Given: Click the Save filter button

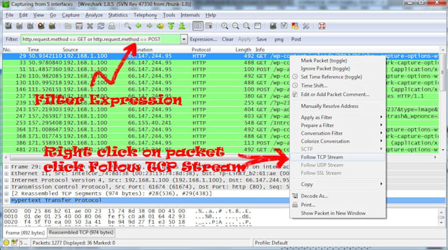Looking at the screenshot, I should coord(262,39).
